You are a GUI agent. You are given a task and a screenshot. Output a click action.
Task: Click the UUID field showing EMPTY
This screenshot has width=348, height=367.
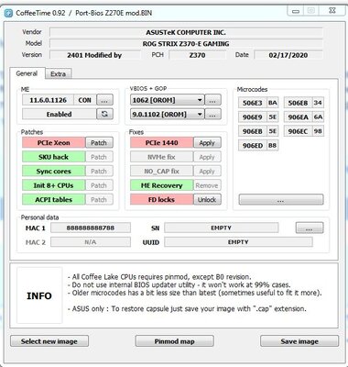pos(238,242)
